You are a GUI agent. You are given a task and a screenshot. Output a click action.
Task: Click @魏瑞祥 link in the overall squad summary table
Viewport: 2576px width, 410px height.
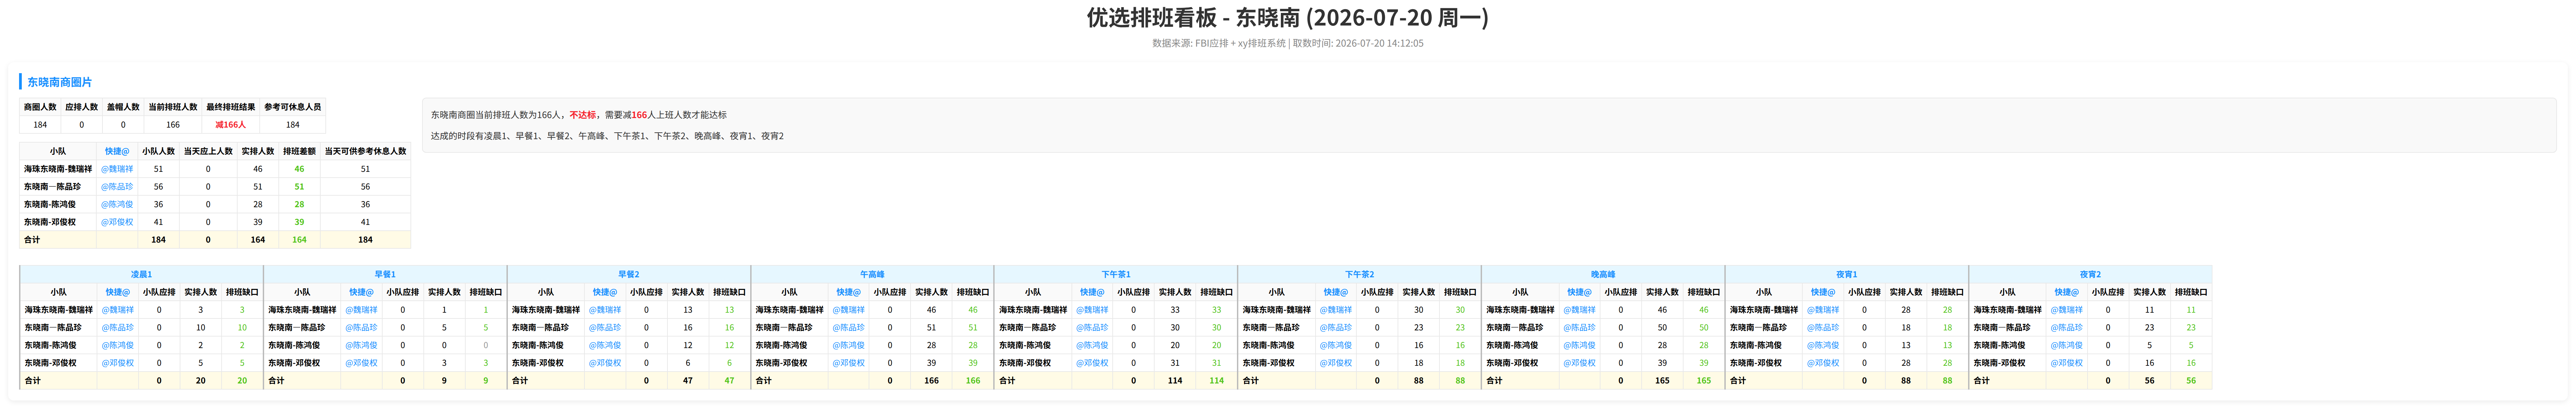tap(117, 169)
